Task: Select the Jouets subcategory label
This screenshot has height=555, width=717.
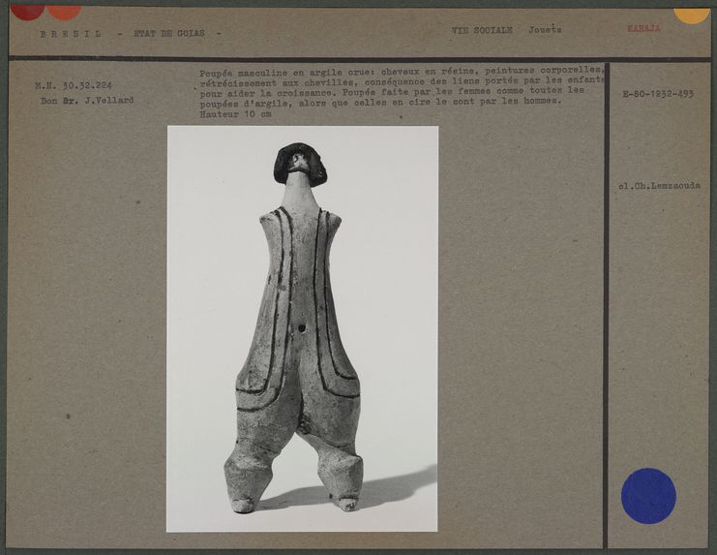Action: (x=544, y=30)
